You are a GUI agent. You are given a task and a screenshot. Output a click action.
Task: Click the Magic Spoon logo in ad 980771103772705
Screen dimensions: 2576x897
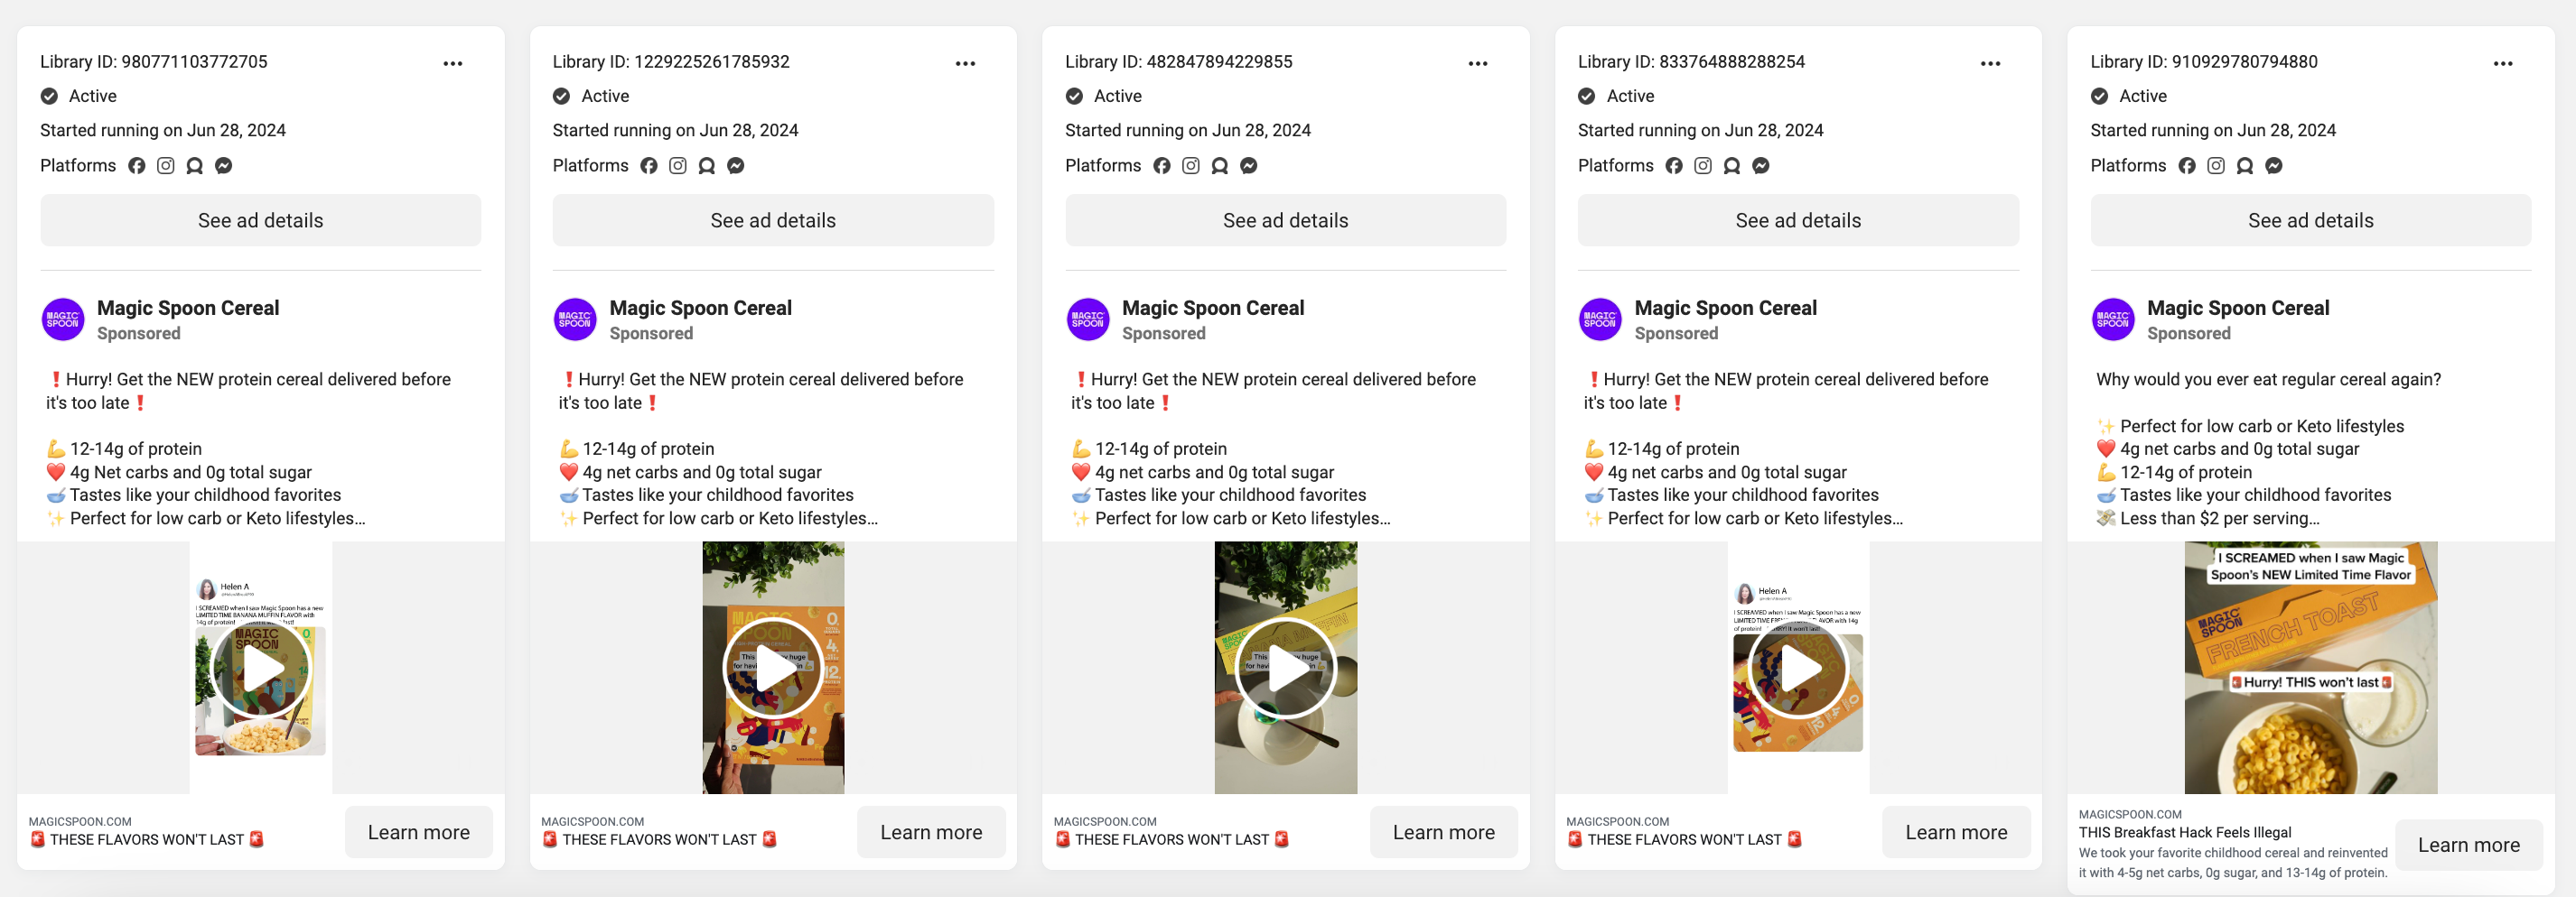tap(63, 319)
